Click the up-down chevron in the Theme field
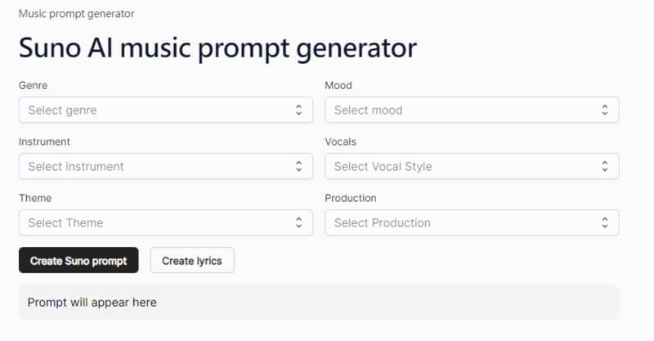This screenshot has height=341, width=654. [x=298, y=222]
